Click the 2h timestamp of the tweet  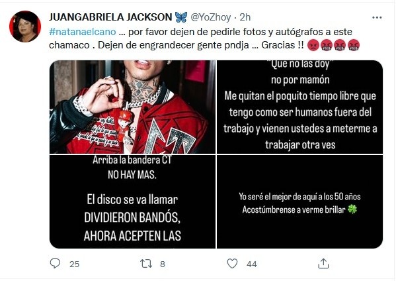coord(245,17)
